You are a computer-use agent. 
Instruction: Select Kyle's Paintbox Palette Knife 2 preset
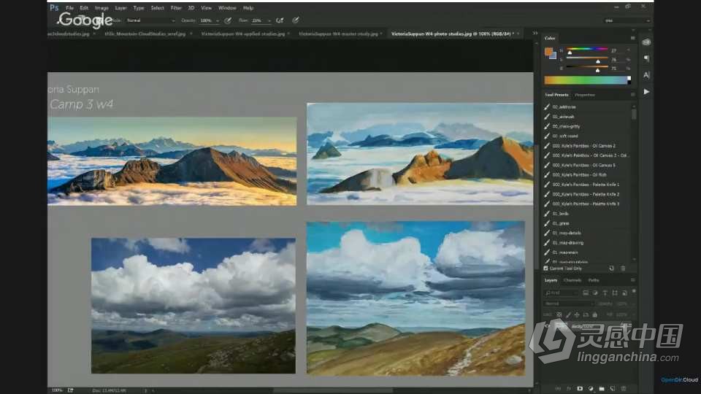click(586, 194)
